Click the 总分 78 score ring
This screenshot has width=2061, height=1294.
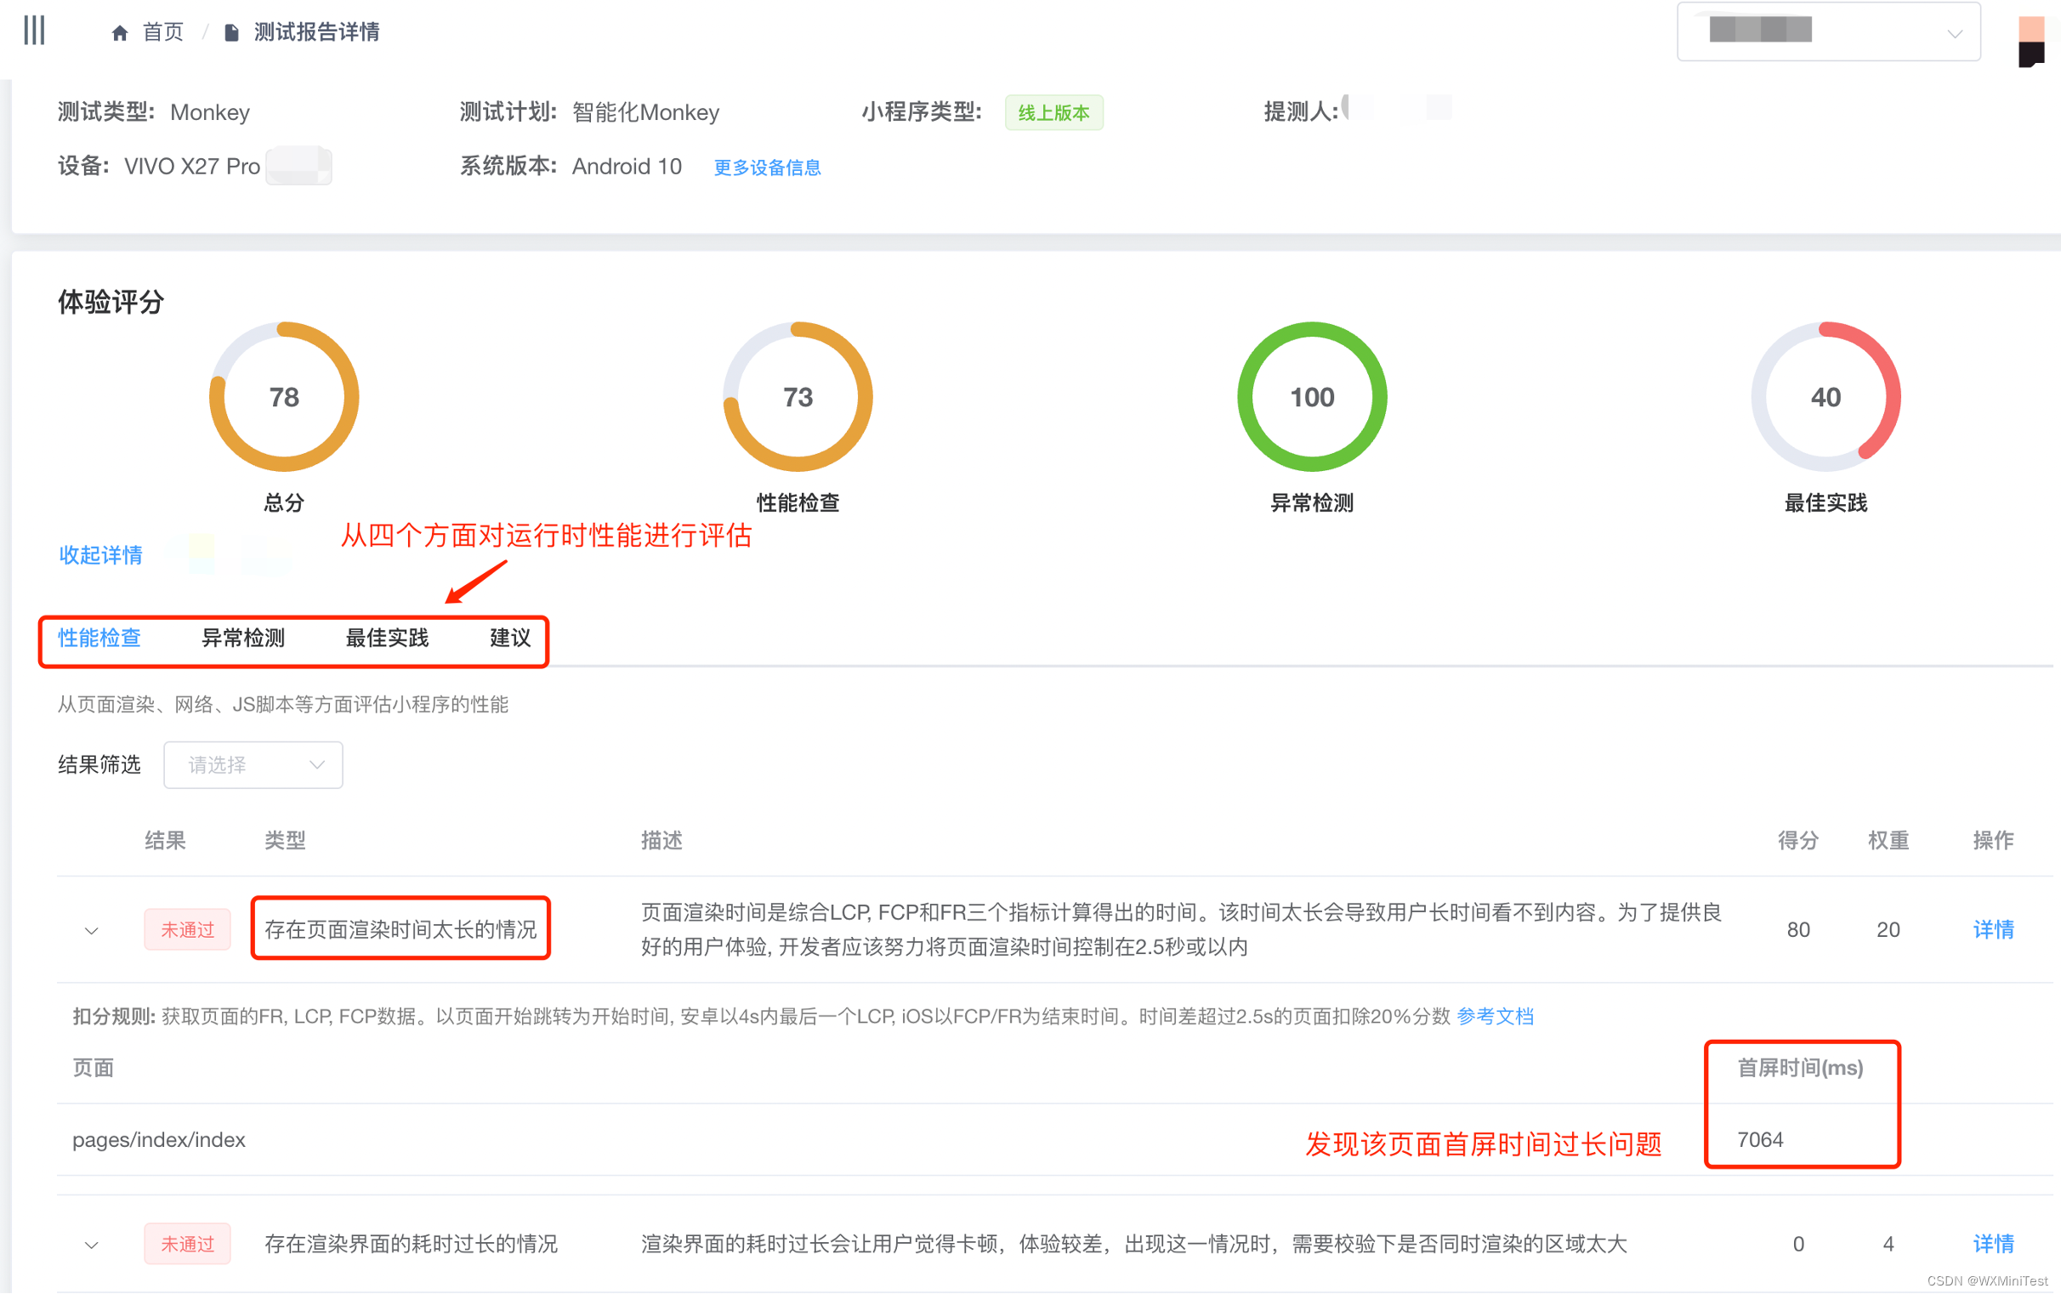pos(283,397)
